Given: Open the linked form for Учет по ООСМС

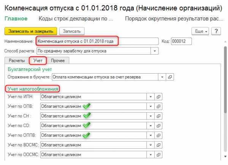Looking at the screenshot, I should tap(159, 154).
